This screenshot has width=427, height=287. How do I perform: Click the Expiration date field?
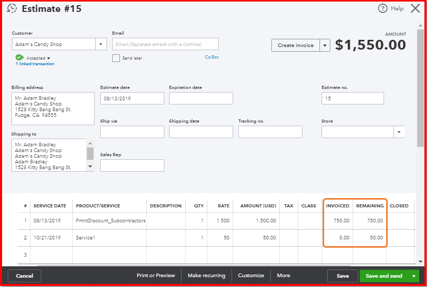click(201, 98)
